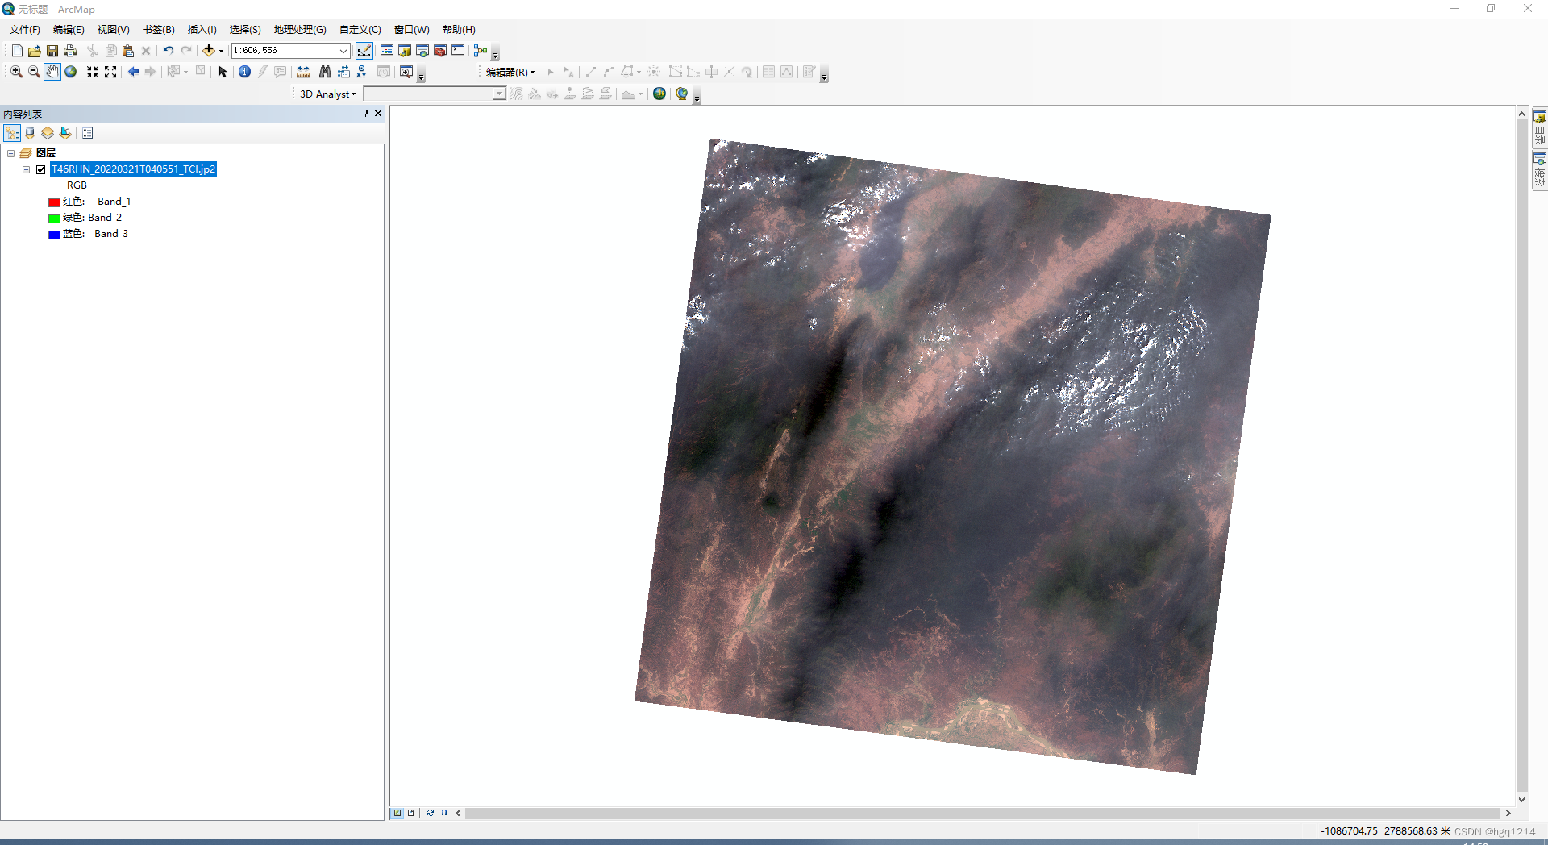Open the Table of Contents window

[x=387, y=51]
